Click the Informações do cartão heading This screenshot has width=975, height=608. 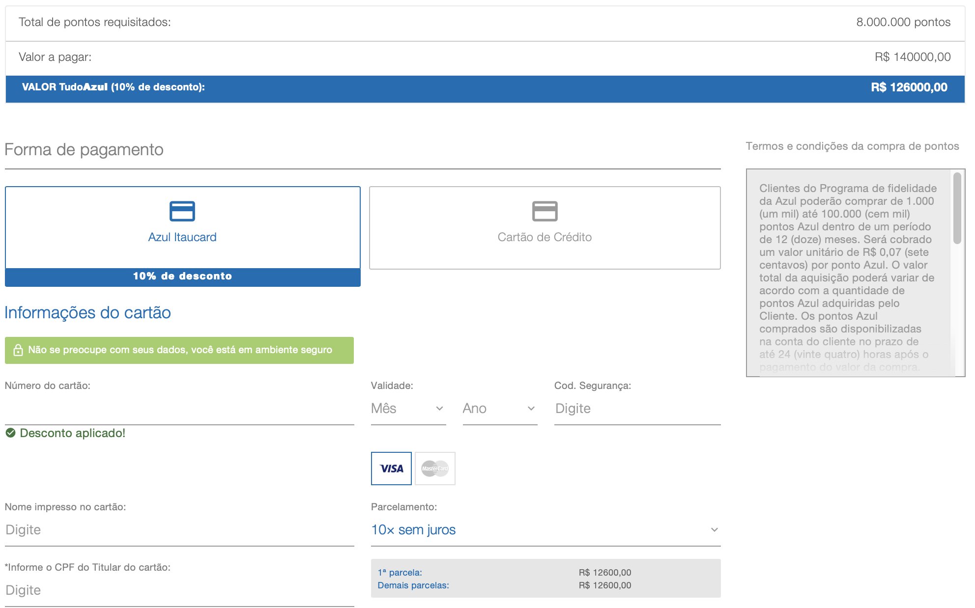87,312
